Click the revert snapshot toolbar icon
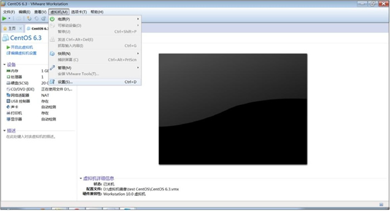 [x=37, y=18]
